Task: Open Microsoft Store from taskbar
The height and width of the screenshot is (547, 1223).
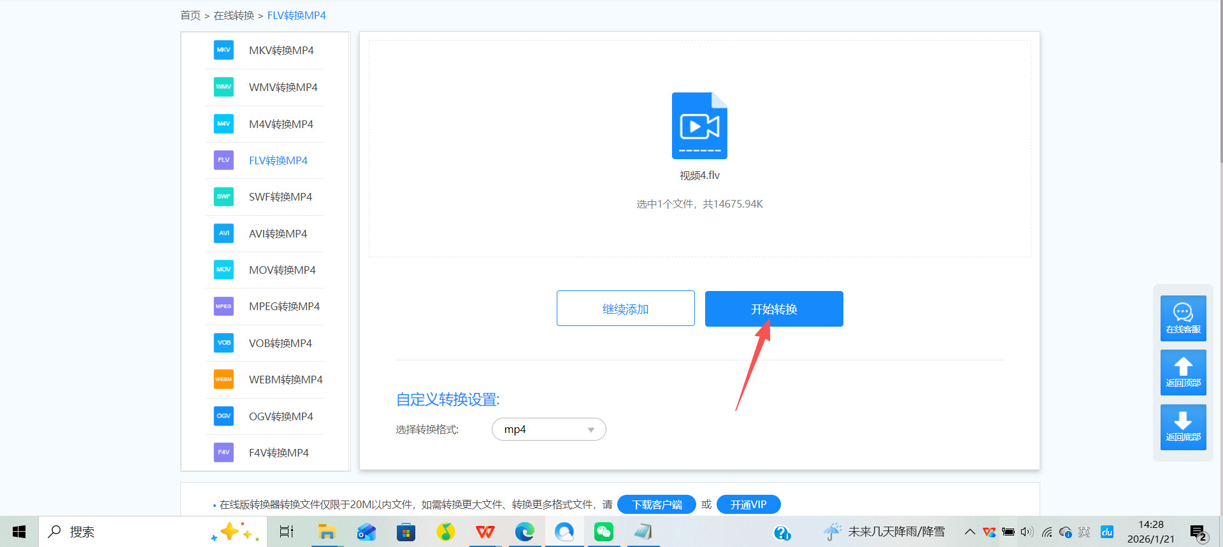Action: (406, 532)
